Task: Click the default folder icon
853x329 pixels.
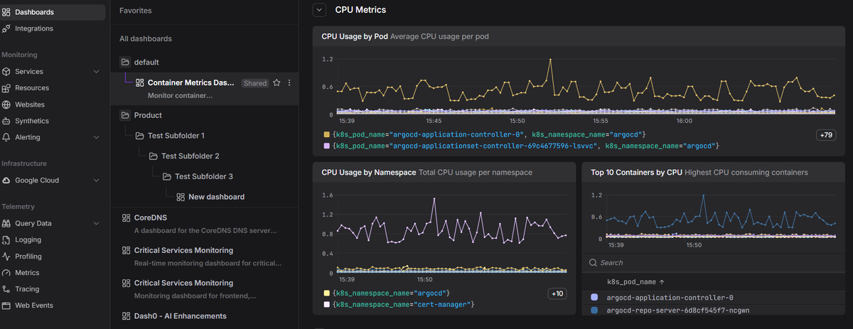Action: pos(126,63)
